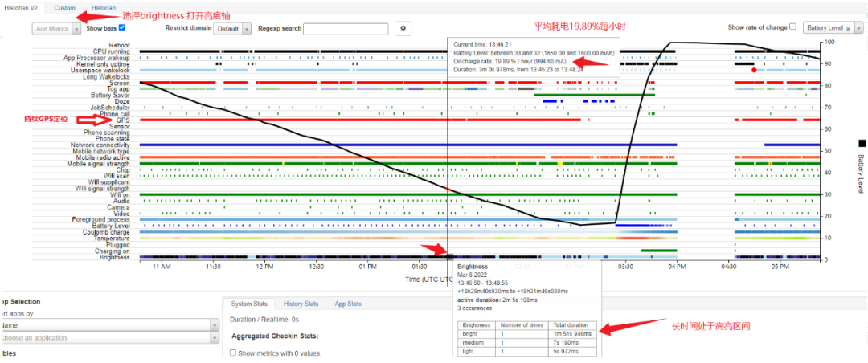Image resolution: width=868 pixels, height=363 pixels.
Task: Click the blue Network connectivity bar
Action: pos(408,145)
